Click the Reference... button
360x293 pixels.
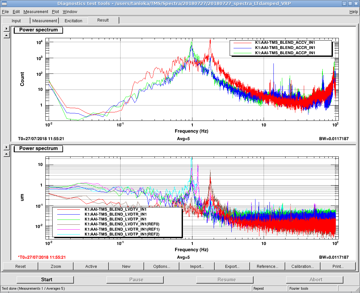pos(268,266)
